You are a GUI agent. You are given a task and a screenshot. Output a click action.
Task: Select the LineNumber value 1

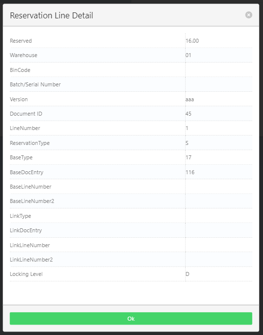point(187,128)
